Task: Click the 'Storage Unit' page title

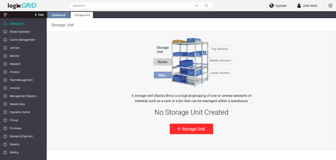Action: 62,25
